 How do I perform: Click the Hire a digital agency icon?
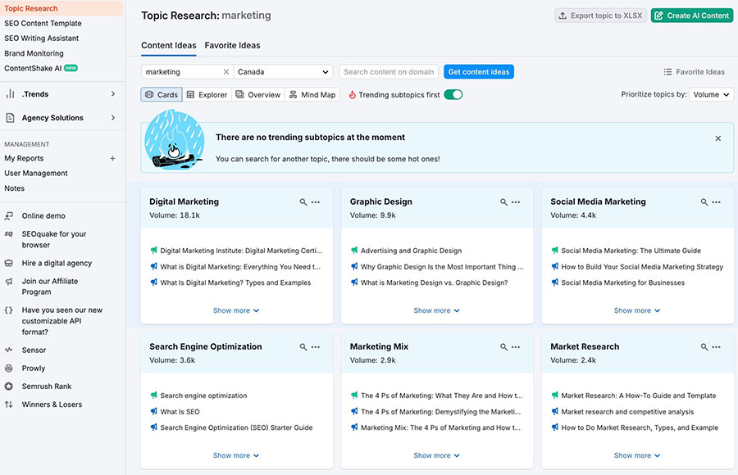point(8,264)
